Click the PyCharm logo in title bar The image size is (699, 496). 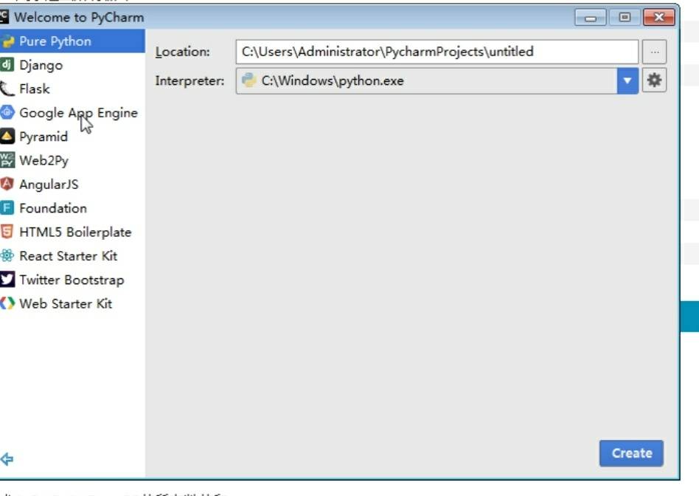tap(4, 16)
